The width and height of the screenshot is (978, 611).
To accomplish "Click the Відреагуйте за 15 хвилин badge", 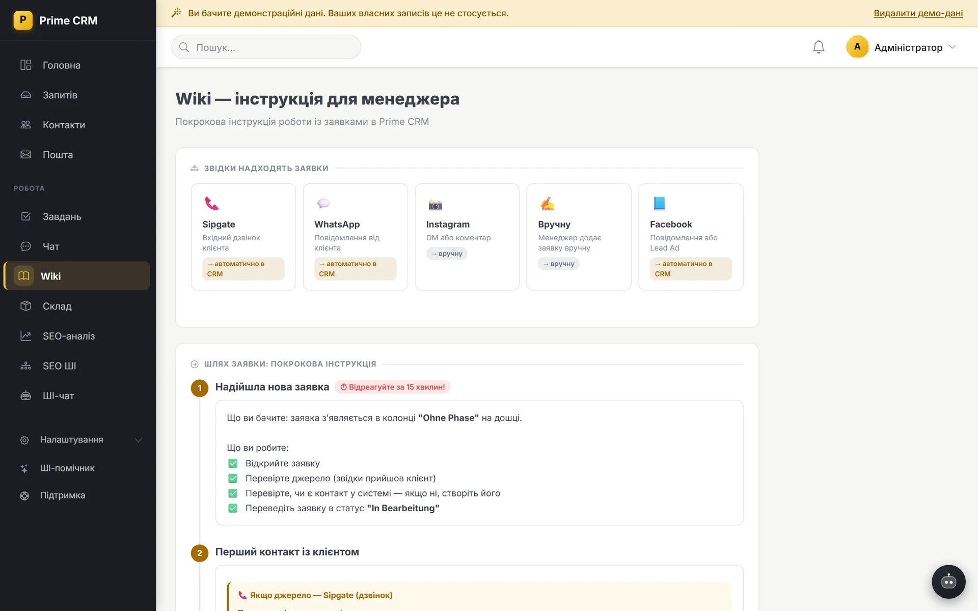I will [392, 387].
